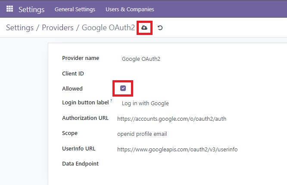Click the Allowed field label

[72, 88]
